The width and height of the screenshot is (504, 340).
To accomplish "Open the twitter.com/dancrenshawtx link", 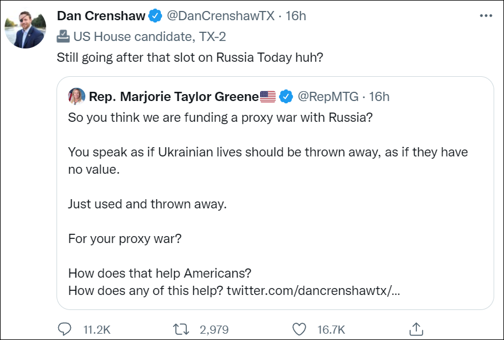I will point(314,290).
